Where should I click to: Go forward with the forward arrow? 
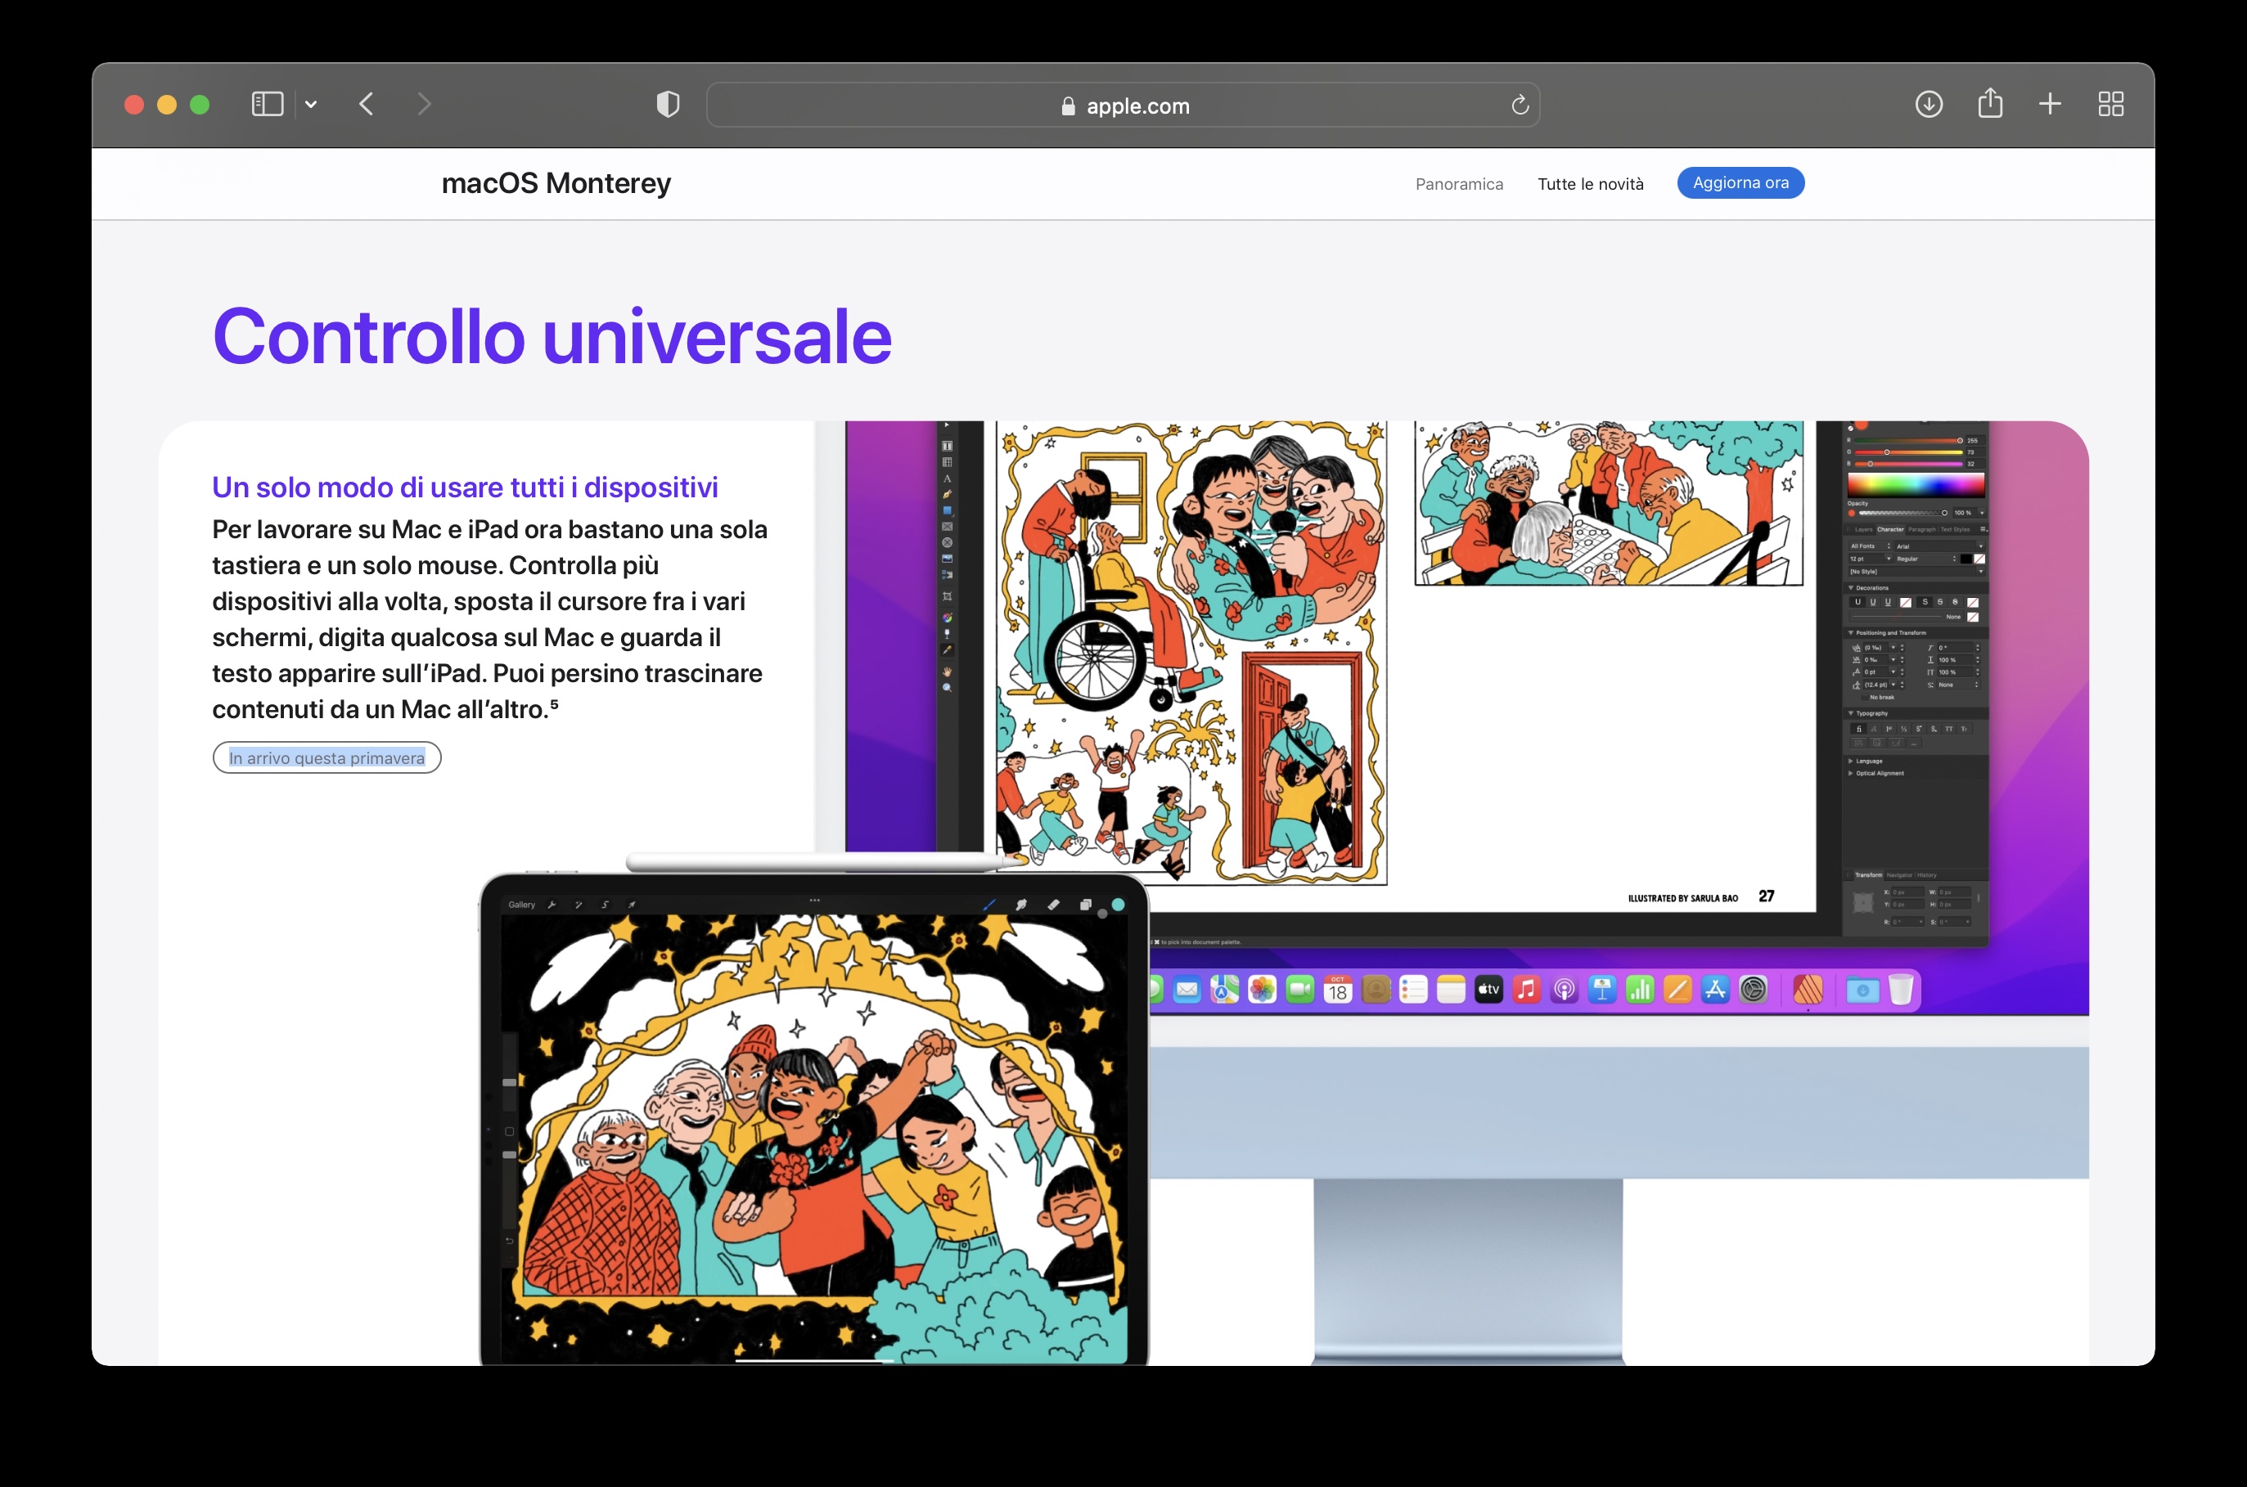(424, 105)
